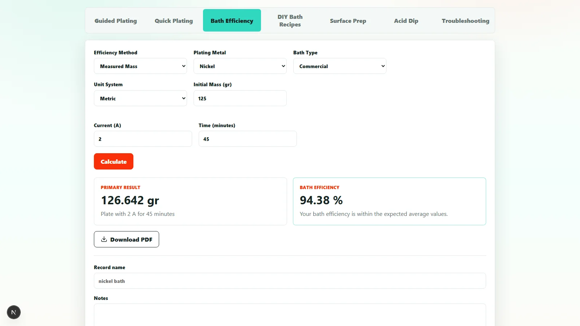Open the Plating Metal dropdown showing Nickel
This screenshot has height=326, width=580.
pyautogui.click(x=240, y=66)
